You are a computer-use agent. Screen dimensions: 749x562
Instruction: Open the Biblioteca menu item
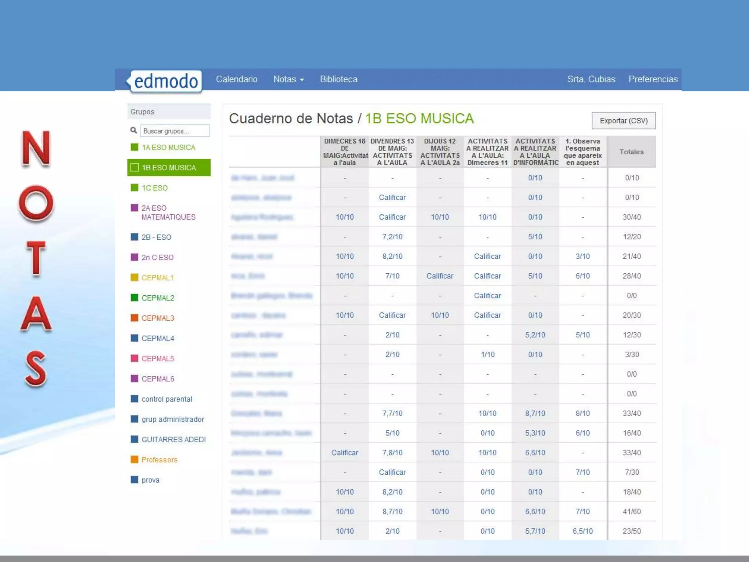coord(339,79)
